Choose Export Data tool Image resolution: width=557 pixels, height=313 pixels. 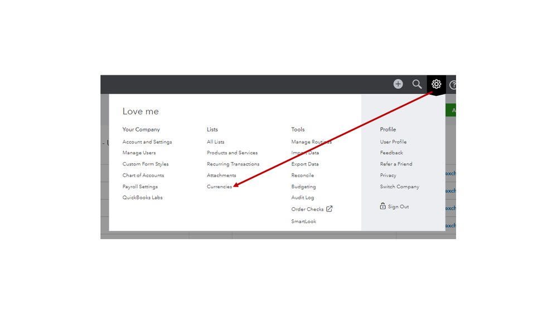tap(305, 164)
